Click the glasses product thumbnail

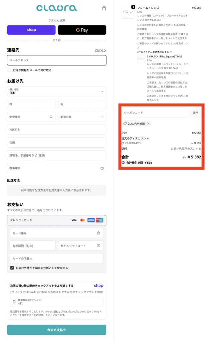[x=128, y=12]
